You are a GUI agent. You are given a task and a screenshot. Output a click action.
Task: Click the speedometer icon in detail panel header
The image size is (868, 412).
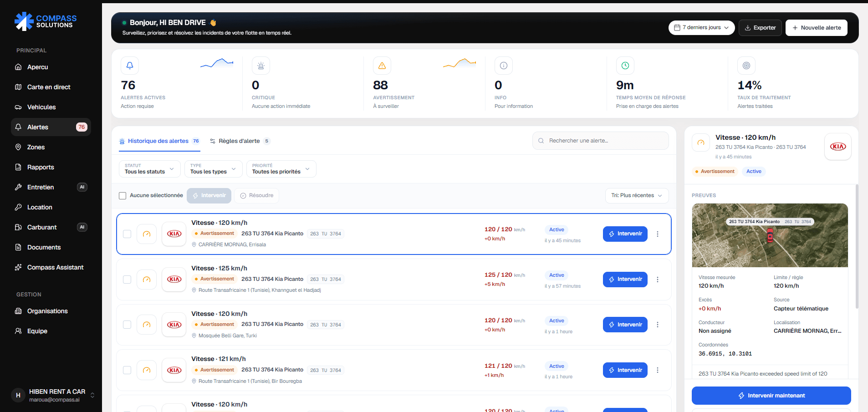[x=701, y=142]
